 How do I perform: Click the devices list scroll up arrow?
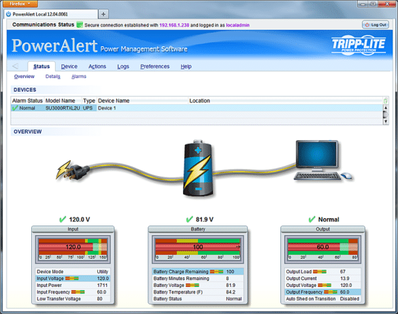386,107
